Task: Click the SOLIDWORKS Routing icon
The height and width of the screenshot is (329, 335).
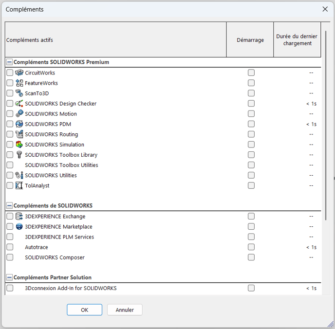Action: (19, 134)
